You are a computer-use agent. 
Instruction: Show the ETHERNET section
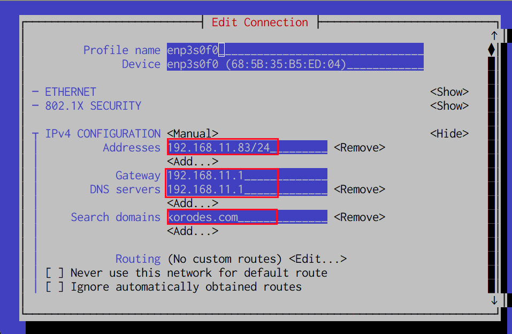pos(449,92)
